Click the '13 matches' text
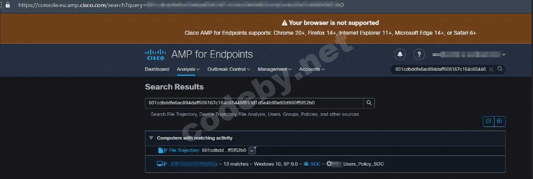 (x=236, y=164)
